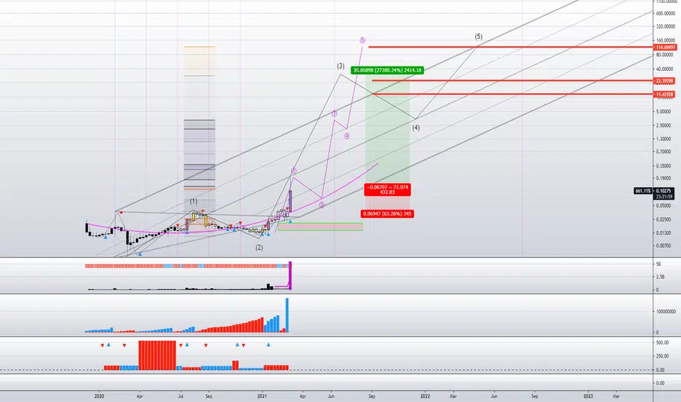Select the black (1) wave label
The width and height of the screenshot is (681, 402).
194,201
